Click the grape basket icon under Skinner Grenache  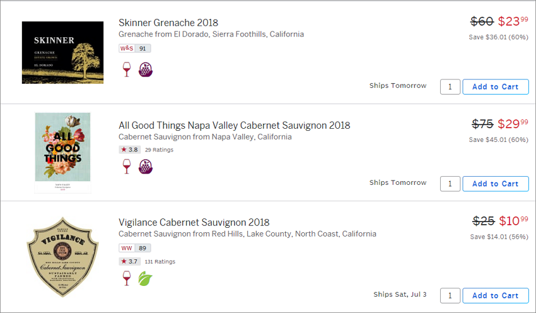click(x=145, y=69)
